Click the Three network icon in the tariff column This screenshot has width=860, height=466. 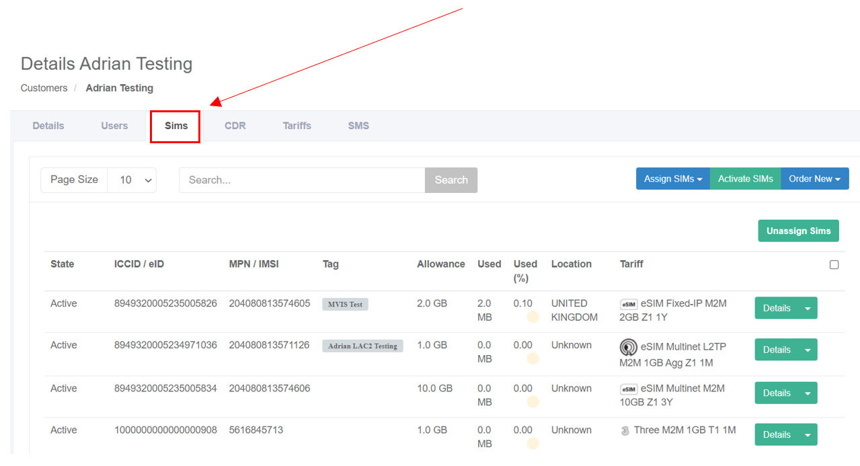coord(625,430)
